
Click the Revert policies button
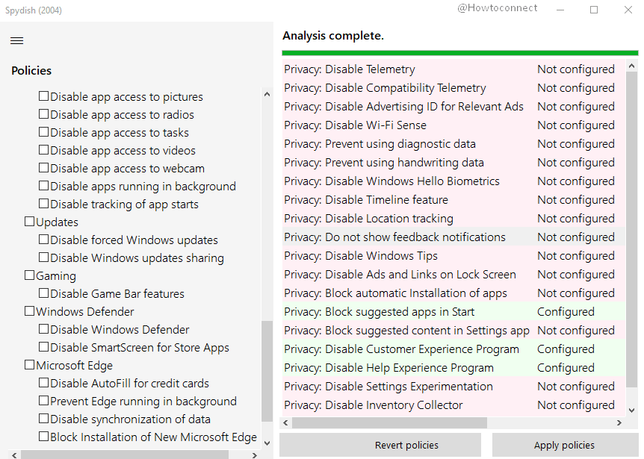406,444
